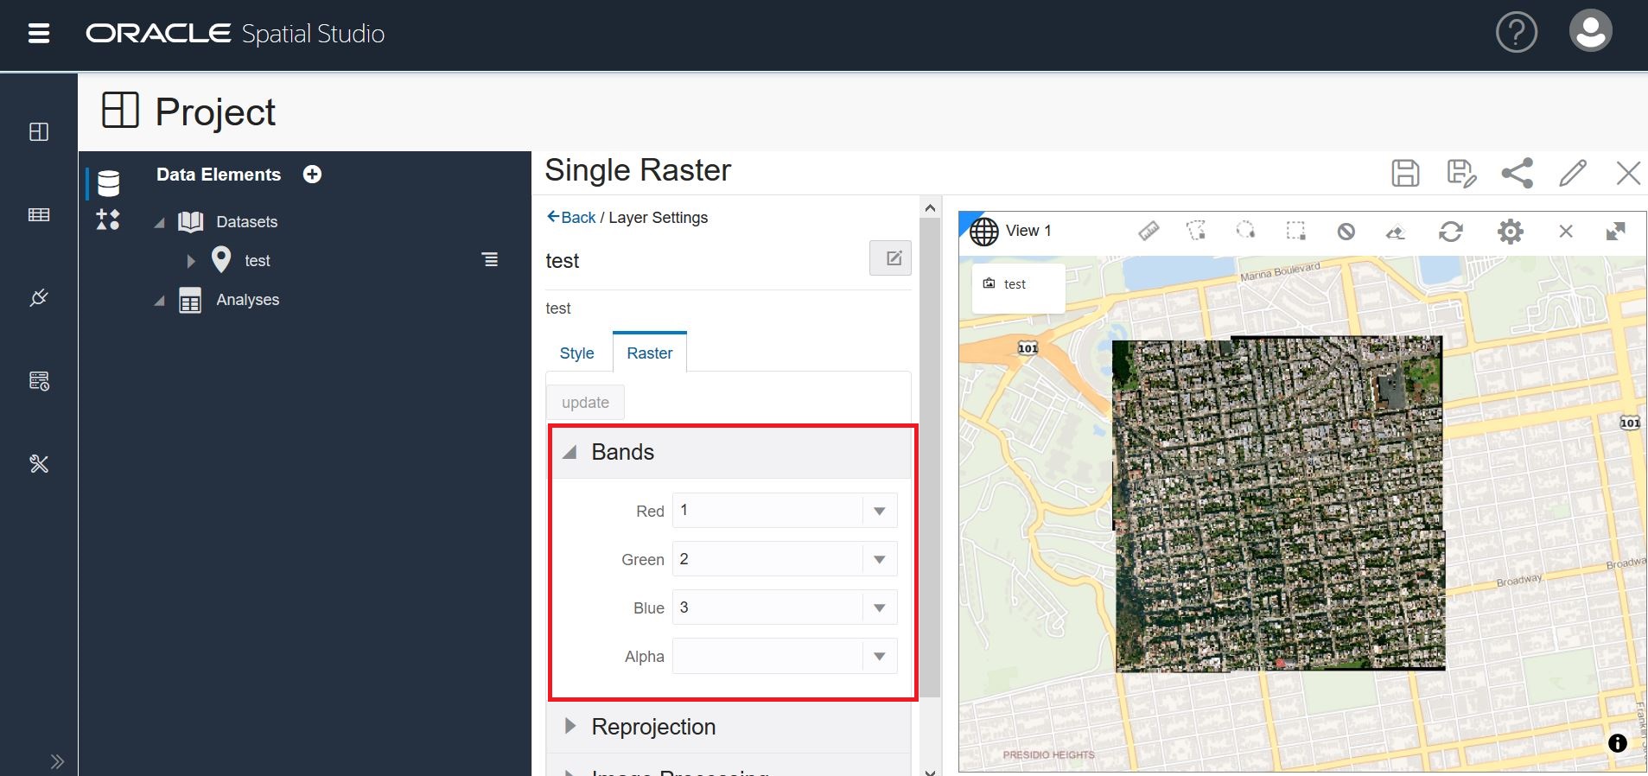The height and width of the screenshot is (776, 1648).
Task: Choose the rectangle selection tool
Action: [1295, 231]
